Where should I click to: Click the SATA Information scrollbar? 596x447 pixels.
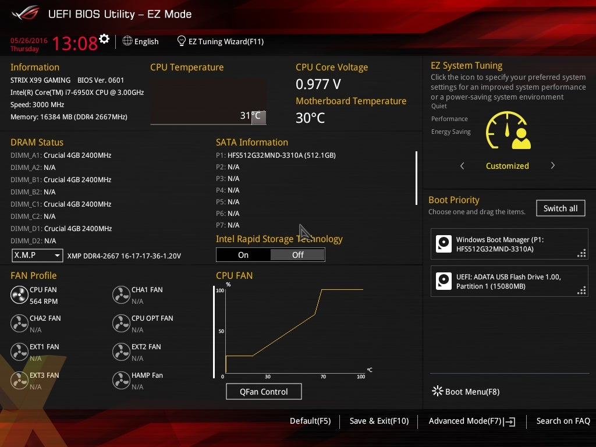point(416,178)
